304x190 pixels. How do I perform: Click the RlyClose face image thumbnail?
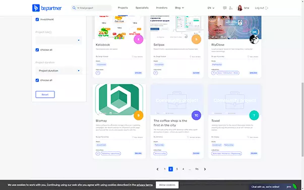[235, 27]
